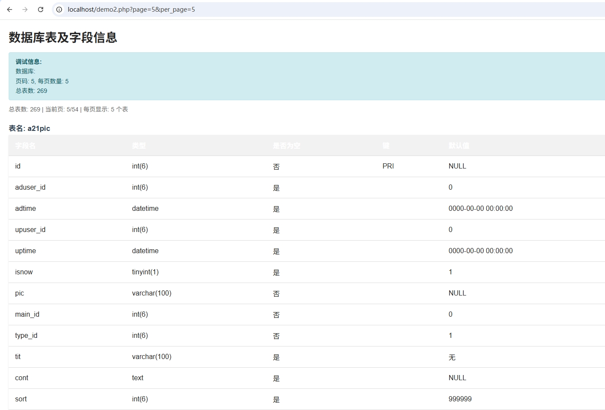This screenshot has height=410, width=605.
Task: Click varchar(100) type in pic row
Action: pyautogui.click(x=152, y=293)
